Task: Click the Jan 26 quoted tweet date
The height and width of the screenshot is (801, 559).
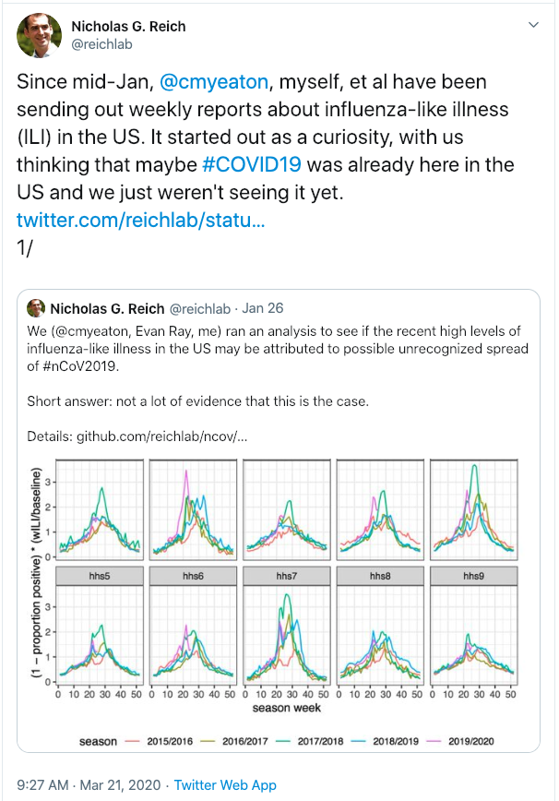Action: coord(262,308)
